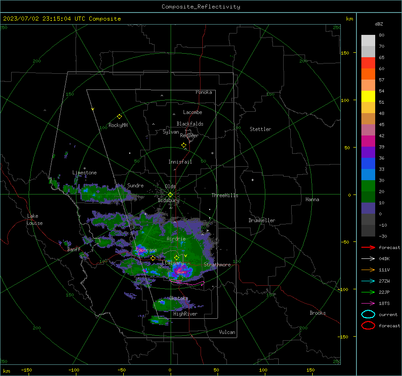Image resolution: width=402 pixels, height=376 pixels.
Task: Click the Ponoka city label
Action: [204, 92]
